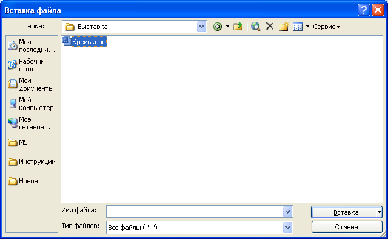388x239 pixels.
Task: Open the Views icon
Action: coord(298,27)
